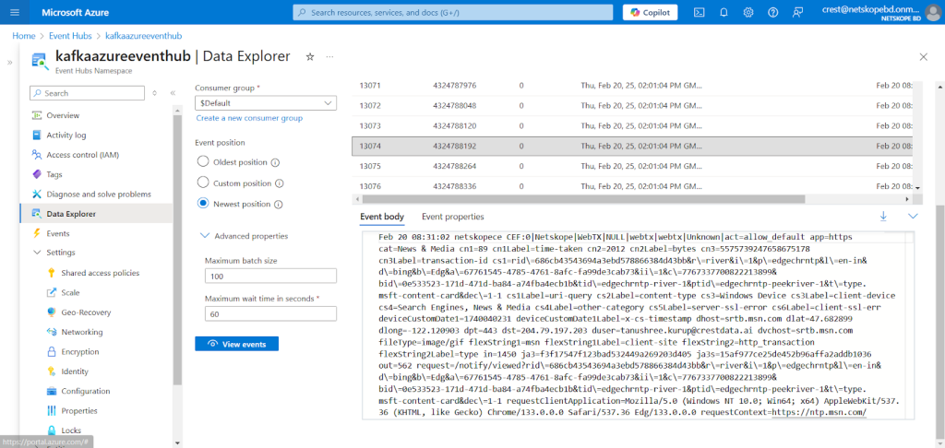This screenshot has width=945, height=448.
Task: Select Data Explorer menu item
Action: click(96, 214)
